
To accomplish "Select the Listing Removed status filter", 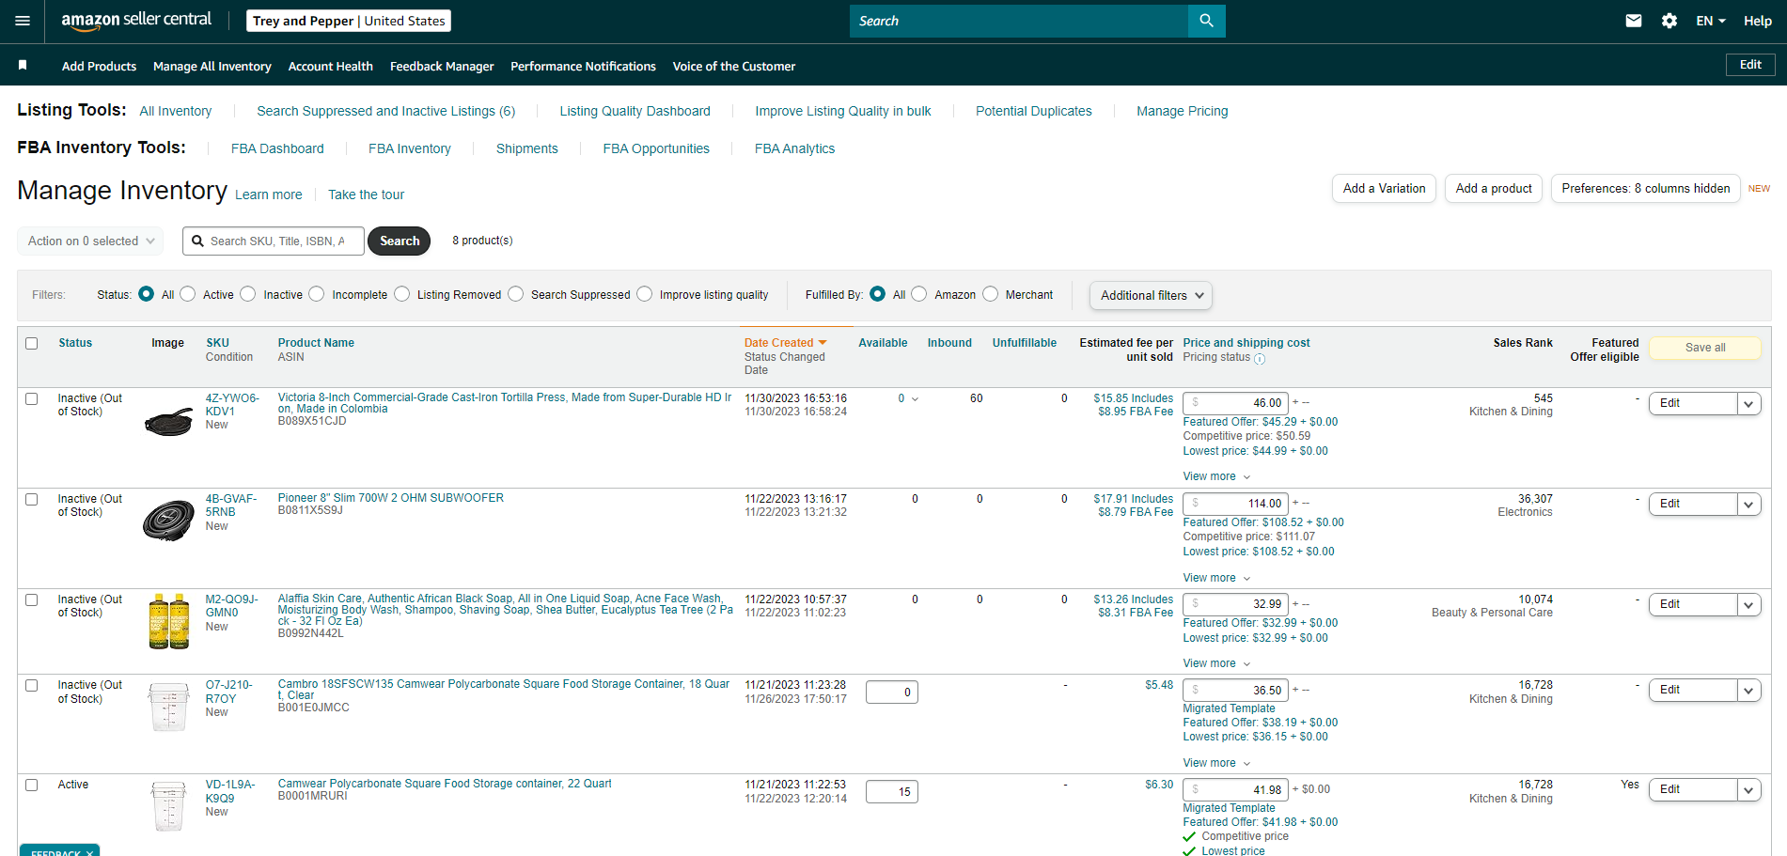I will pyautogui.click(x=402, y=294).
